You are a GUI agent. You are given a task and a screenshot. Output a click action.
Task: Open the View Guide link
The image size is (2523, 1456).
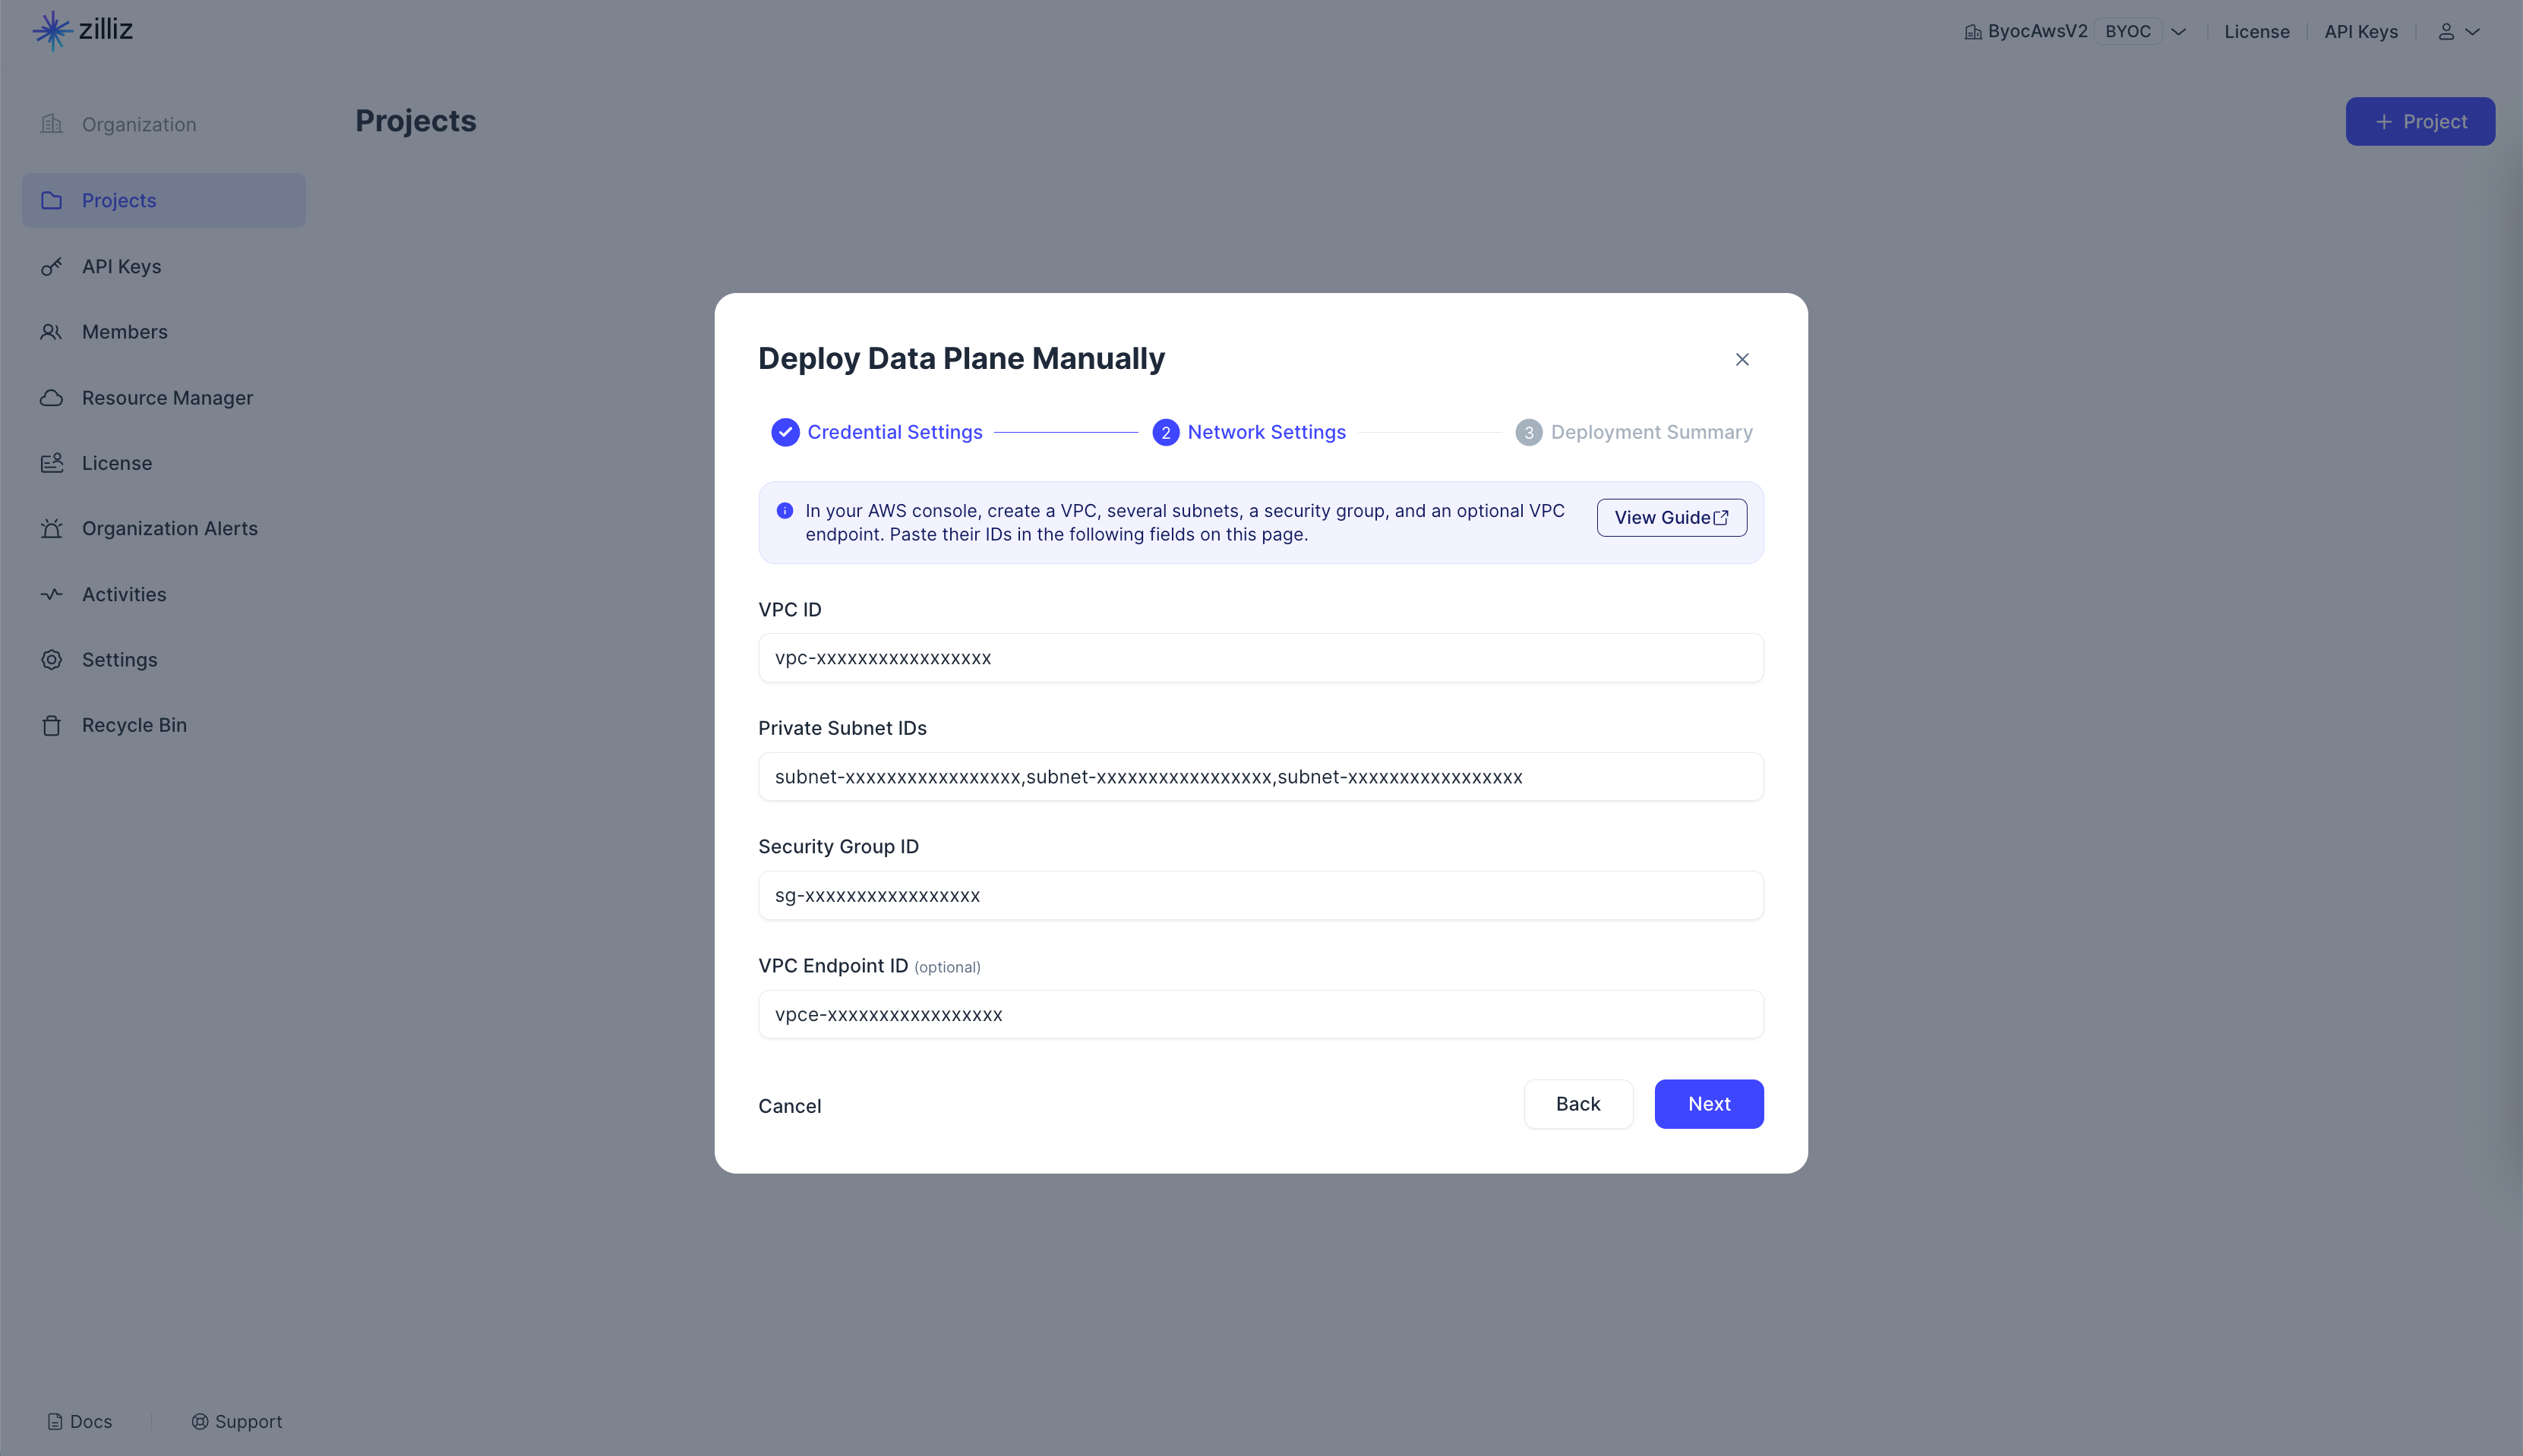tap(1671, 518)
